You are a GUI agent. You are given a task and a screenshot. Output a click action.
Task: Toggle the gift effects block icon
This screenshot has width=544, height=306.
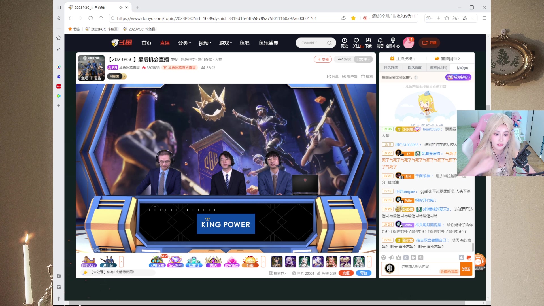pyautogui.click(x=468, y=257)
